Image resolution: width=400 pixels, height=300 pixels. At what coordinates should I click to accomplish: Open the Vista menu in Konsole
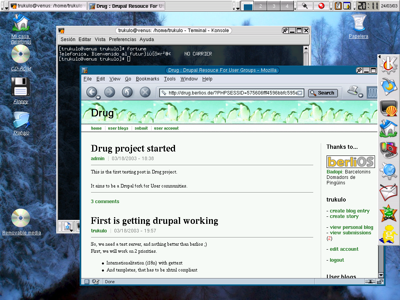click(x=100, y=39)
